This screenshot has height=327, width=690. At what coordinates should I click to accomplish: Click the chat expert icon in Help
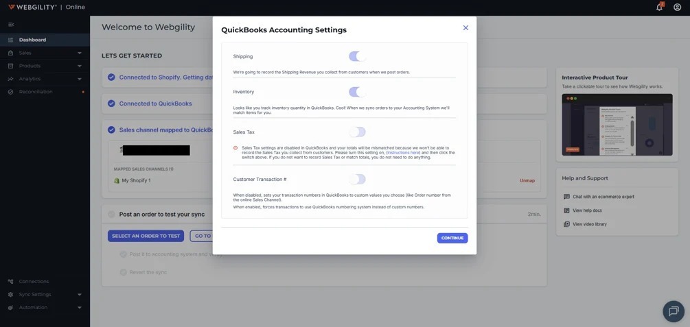(566, 197)
